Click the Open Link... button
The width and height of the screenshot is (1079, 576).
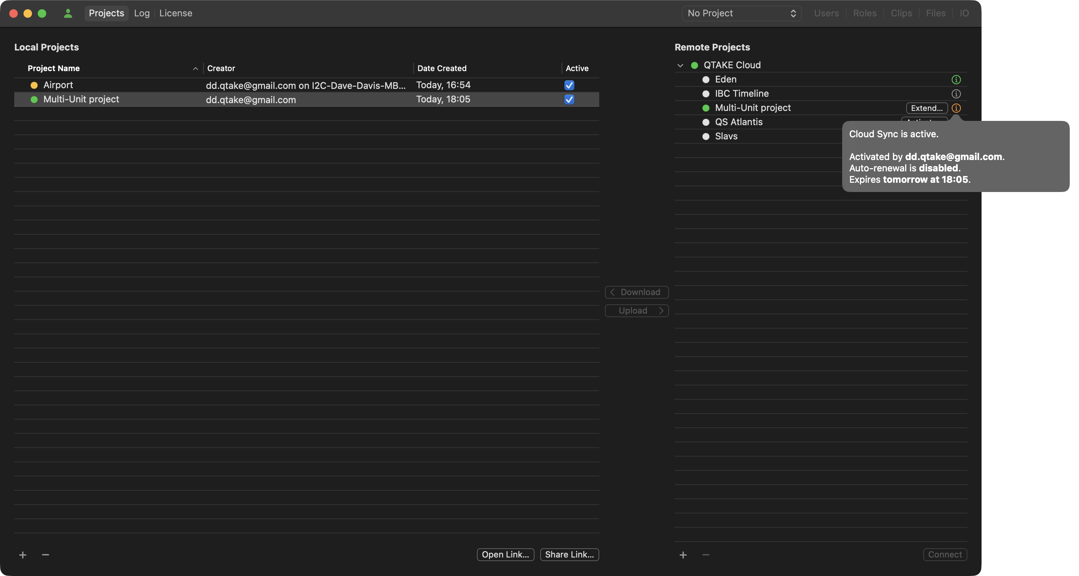click(x=505, y=555)
